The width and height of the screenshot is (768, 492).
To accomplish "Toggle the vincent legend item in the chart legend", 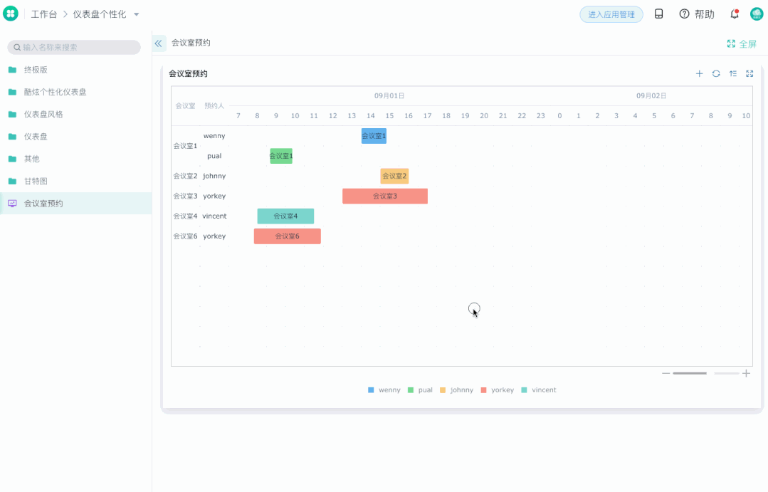I will (x=540, y=389).
